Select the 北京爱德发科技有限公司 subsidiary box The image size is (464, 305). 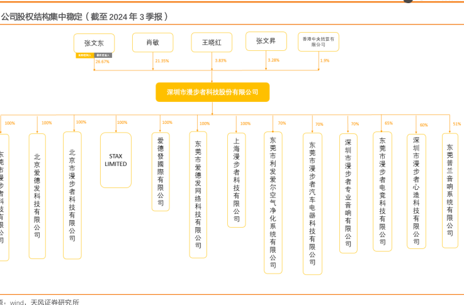pos(37,196)
